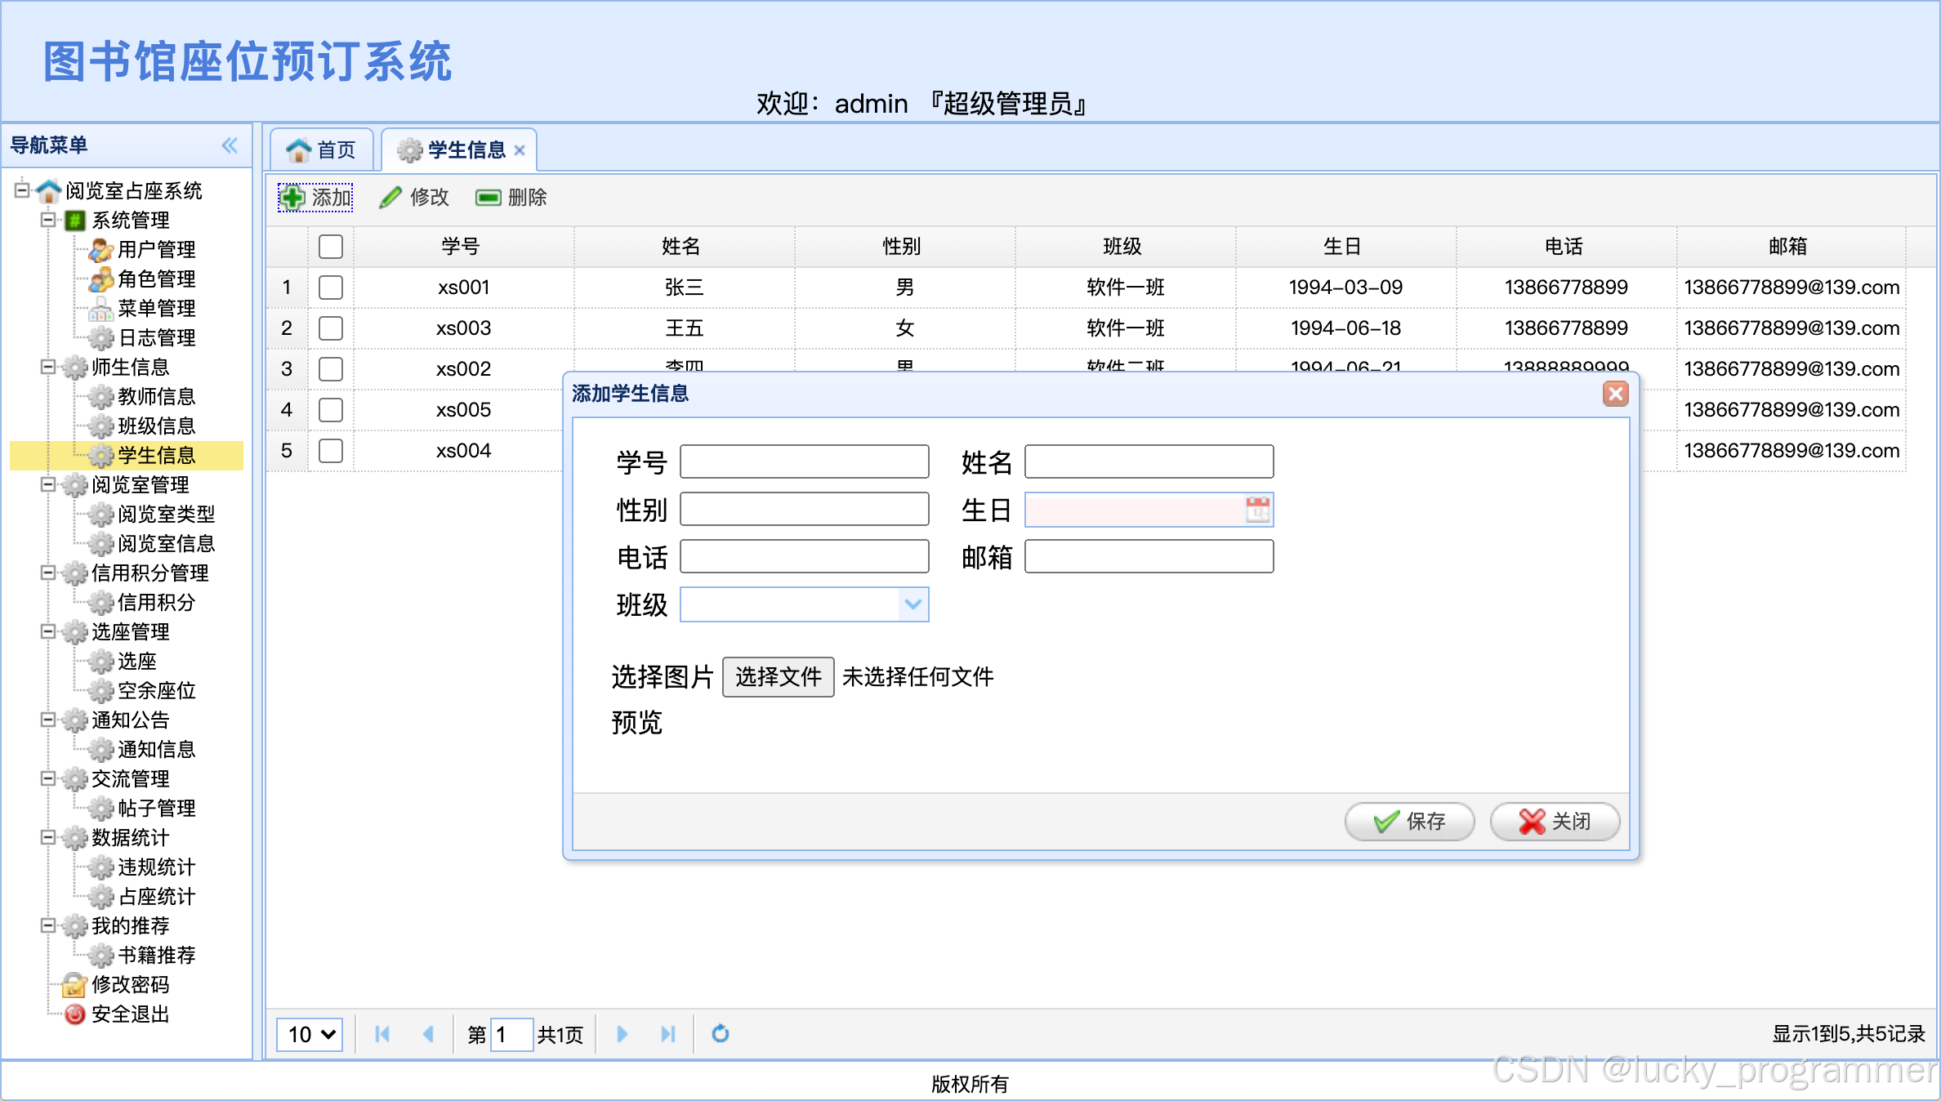
Task: Close the 学生信息 tab with its x
Action: (520, 150)
